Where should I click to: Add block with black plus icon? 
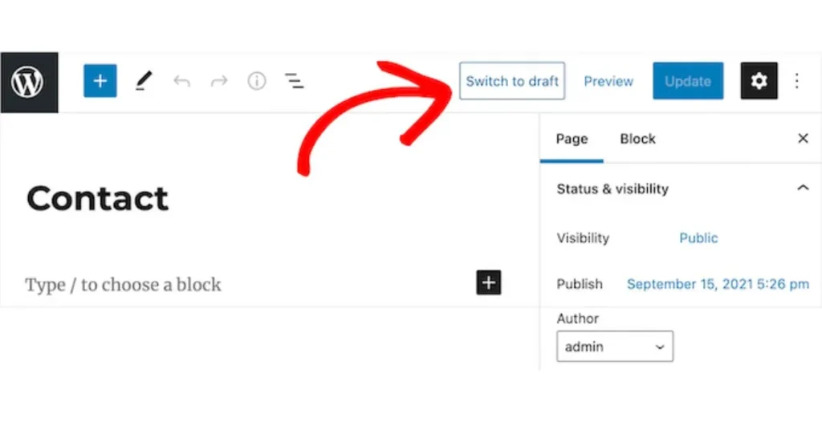[x=489, y=282]
